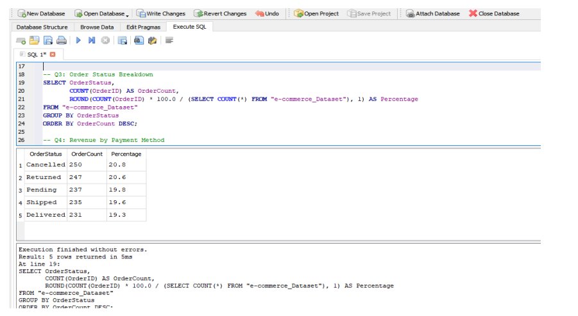This screenshot has height=316, width=578.
Task: Click Revert Changes in the toolbar
Action: (220, 13)
